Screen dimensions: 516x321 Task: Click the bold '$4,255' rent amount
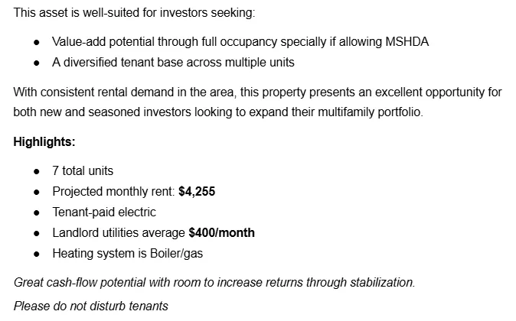pyautogui.click(x=197, y=192)
